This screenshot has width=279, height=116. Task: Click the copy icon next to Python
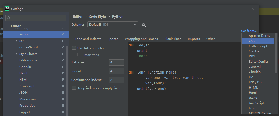tap(63, 34)
